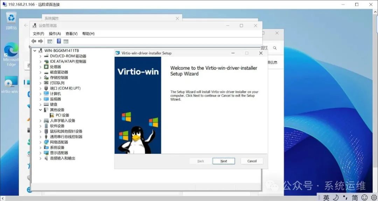Toggle simplified Chinese 简 mode in IME
Viewport: 378px width, 201px height.
[x=355, y=198]
